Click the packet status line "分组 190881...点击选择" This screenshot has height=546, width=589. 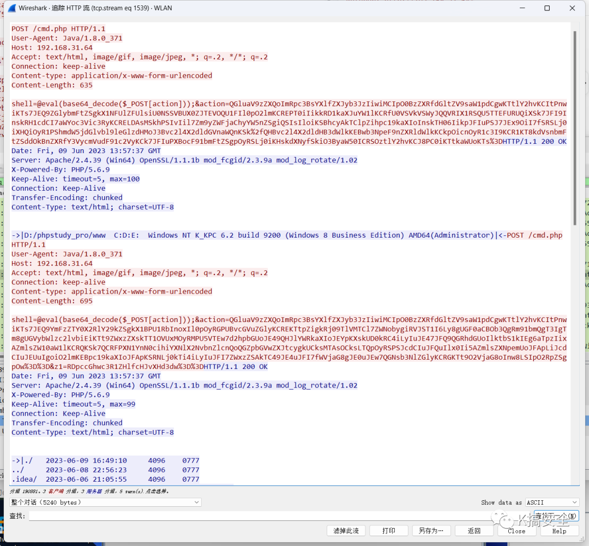[x=89, y=491]
